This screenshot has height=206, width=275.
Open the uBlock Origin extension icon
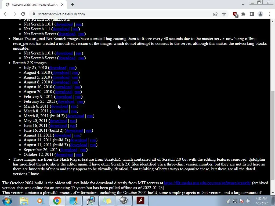click(235, 14)
